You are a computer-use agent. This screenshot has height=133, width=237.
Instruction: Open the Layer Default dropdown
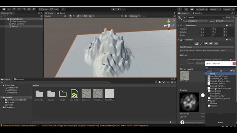[x=225, y=21]
